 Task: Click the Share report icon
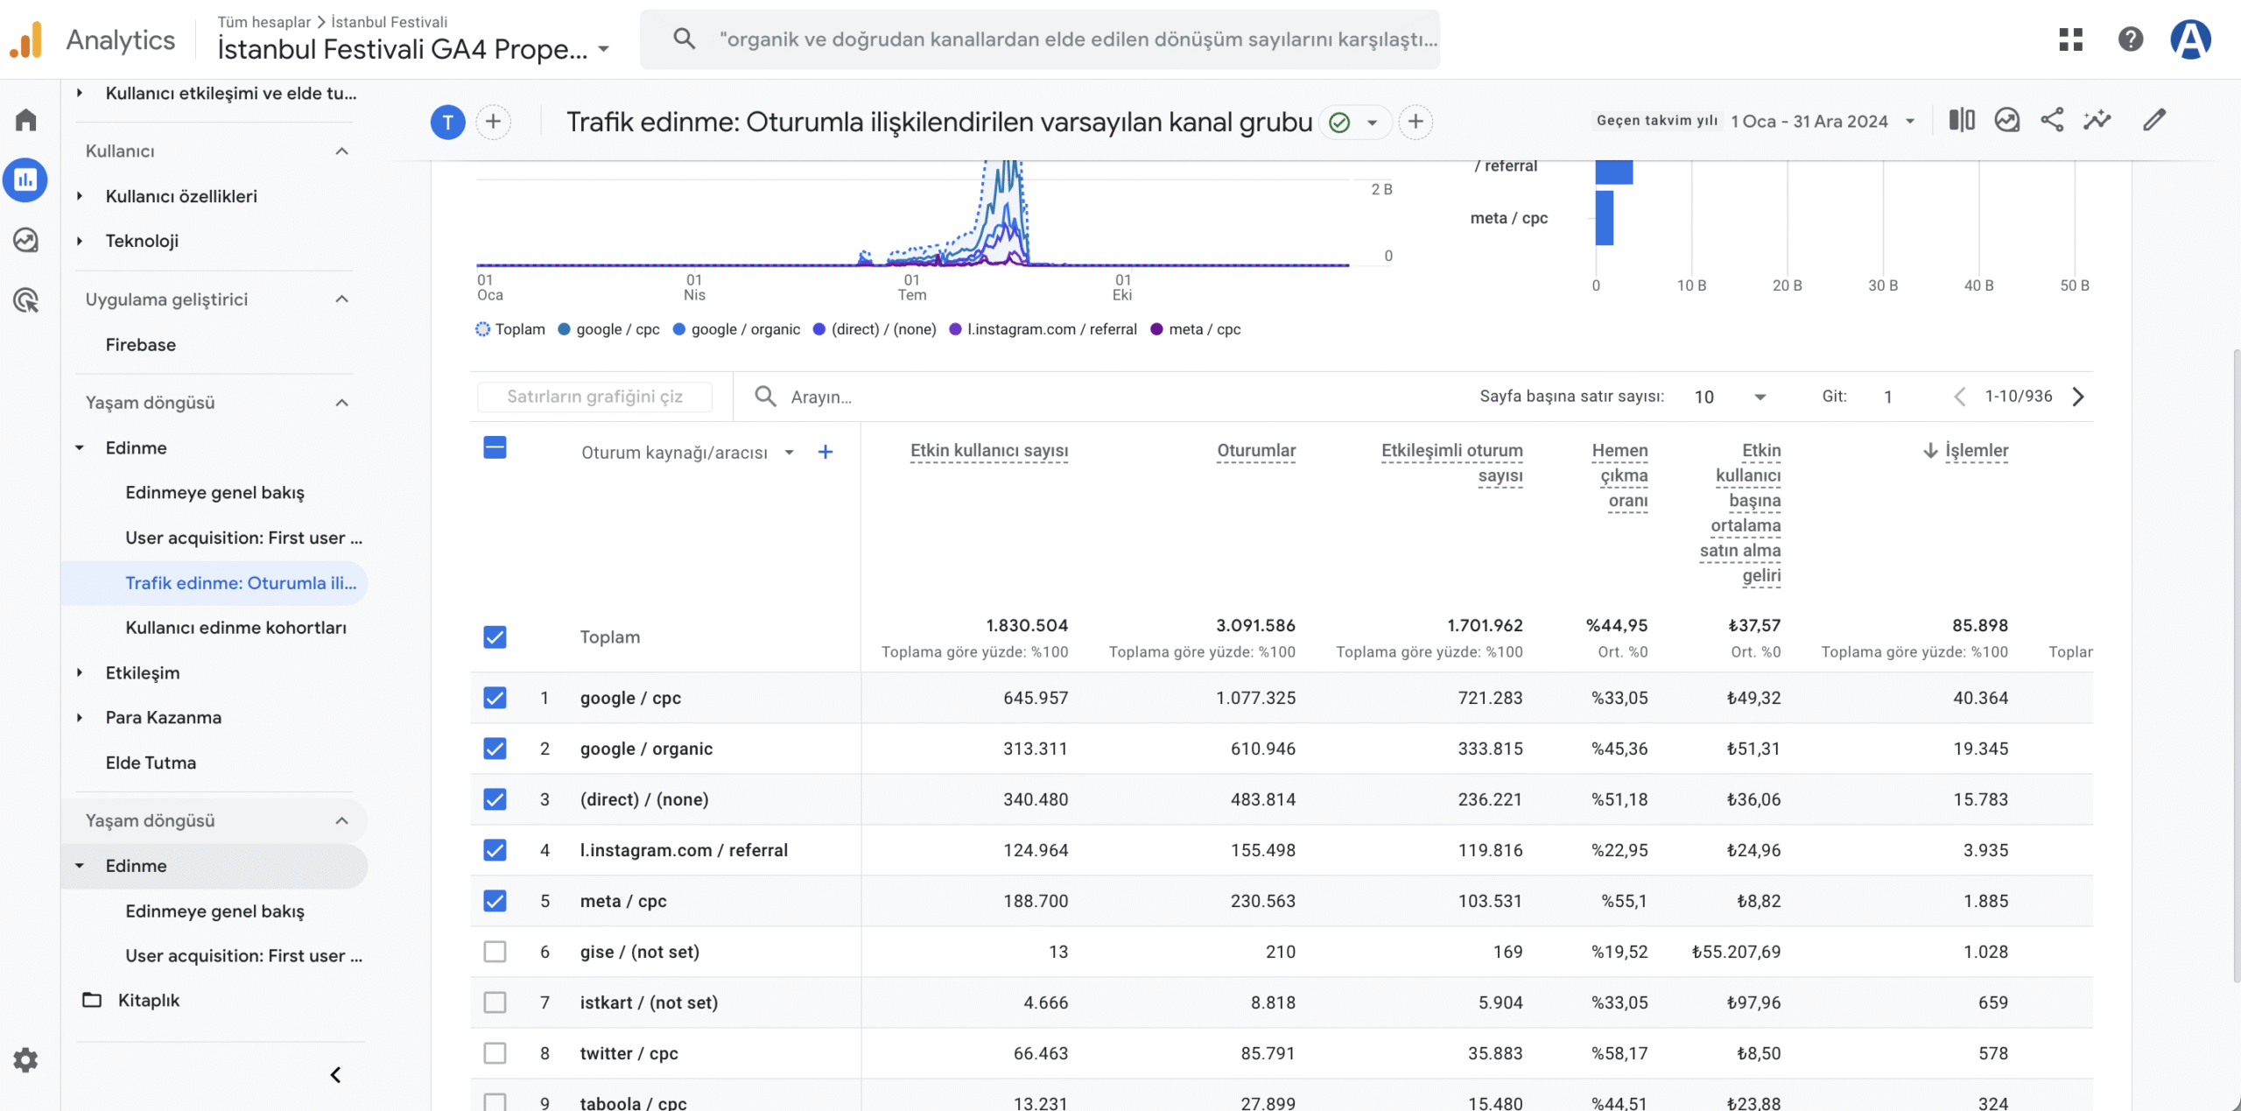pos(2051,120)
